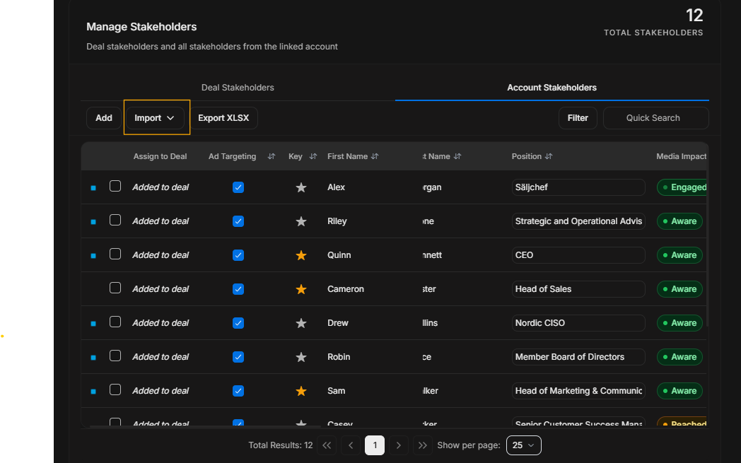Uncheck Ad Targeting for Robin
The width and height of the screenshot is (741, 463).
[238, 357]
